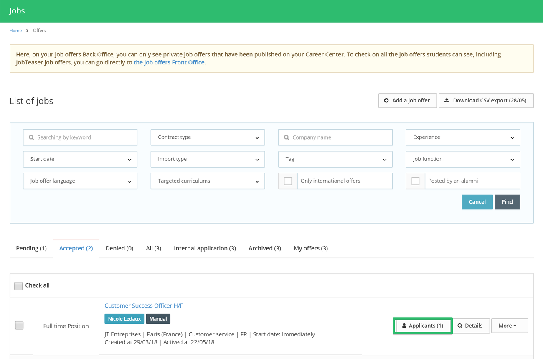Click the Created at 29/03/18 line
The height and width of the screenshot is (359, 543).
click(159, 342)
